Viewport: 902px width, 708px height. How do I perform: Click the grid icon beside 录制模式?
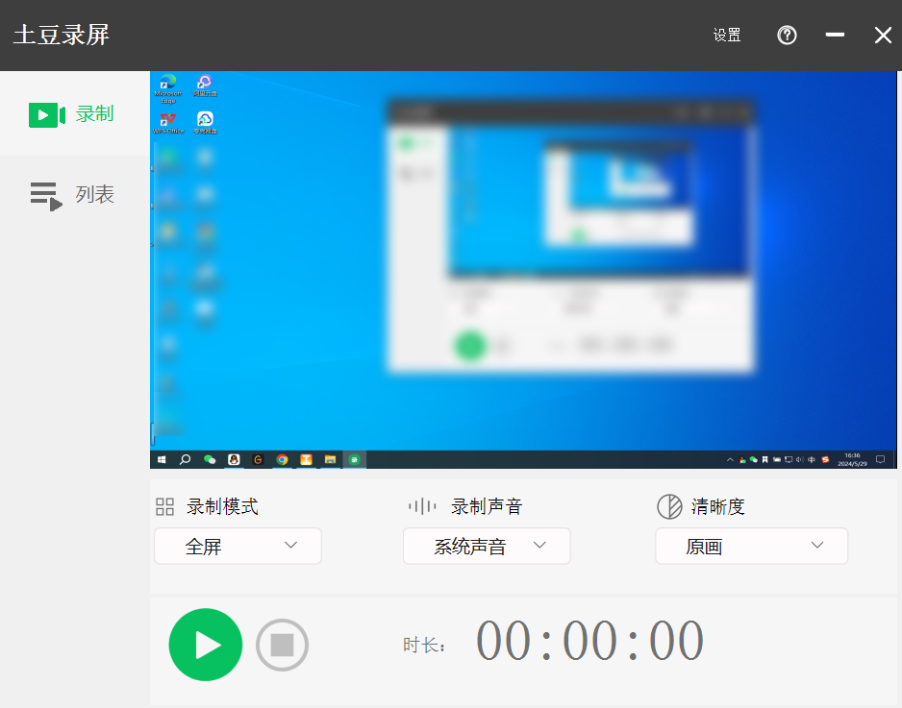click(165, 507)
